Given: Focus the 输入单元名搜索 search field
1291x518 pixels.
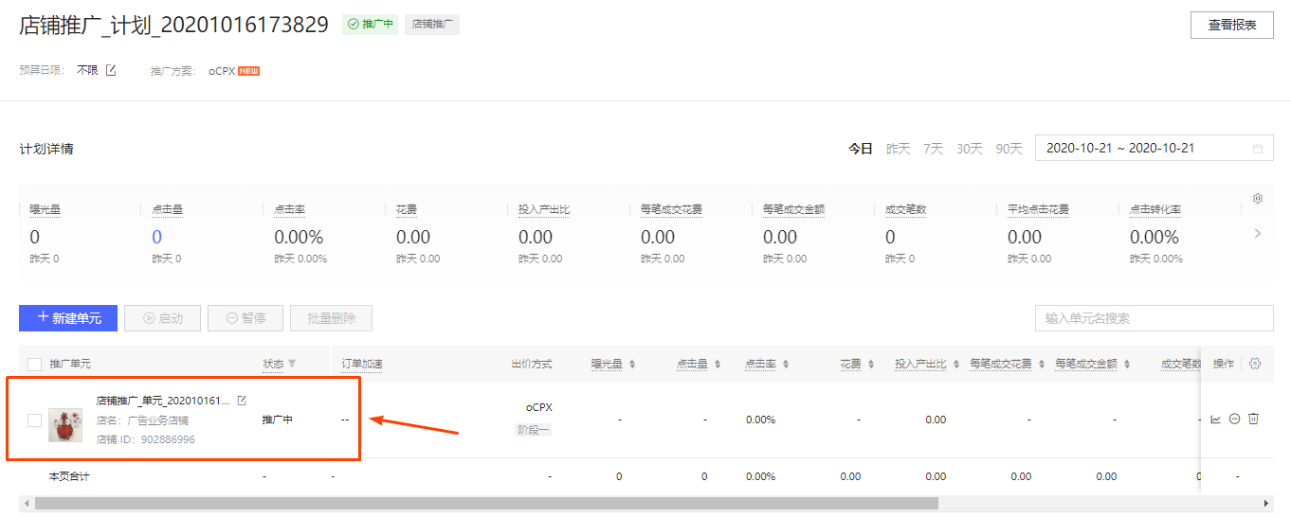Looking at the screenshot, I should [1154, 318].
